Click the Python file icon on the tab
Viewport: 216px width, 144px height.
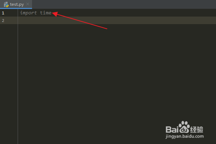pos(6,4)
